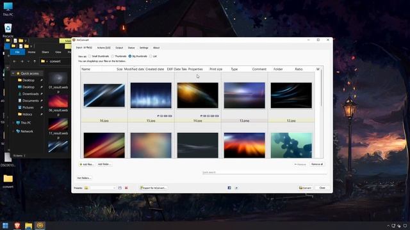Select Documents in Explorer sidebar
The image size is (410, 230).
tap(28, 101)
